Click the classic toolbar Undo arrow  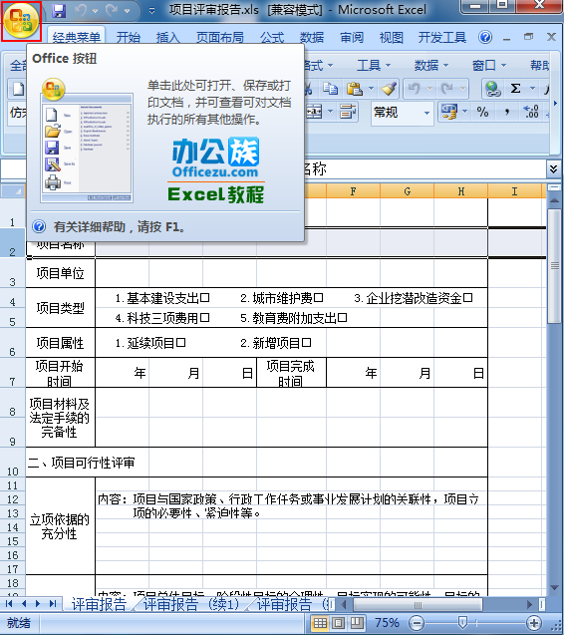point(415,89)
